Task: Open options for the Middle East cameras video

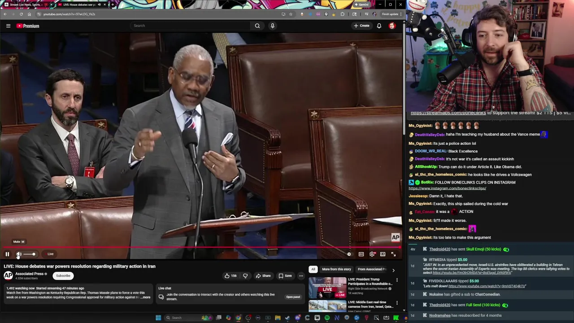Action: coord(397,303)
